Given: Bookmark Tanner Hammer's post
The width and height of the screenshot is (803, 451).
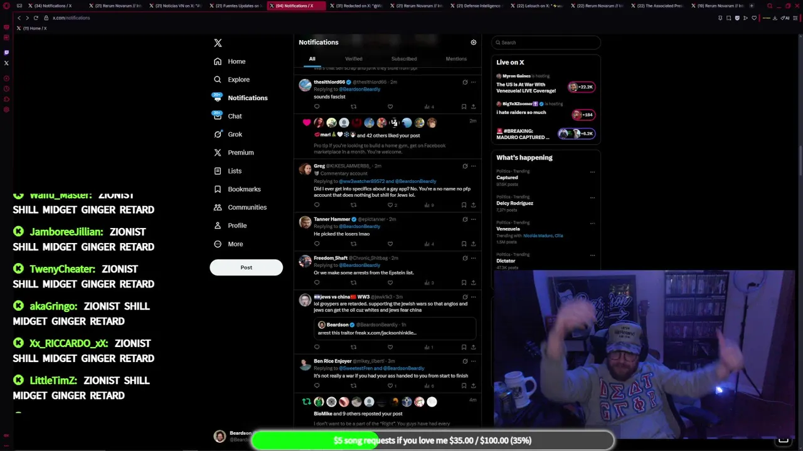Looking at the screenshot, I should 464,244.
